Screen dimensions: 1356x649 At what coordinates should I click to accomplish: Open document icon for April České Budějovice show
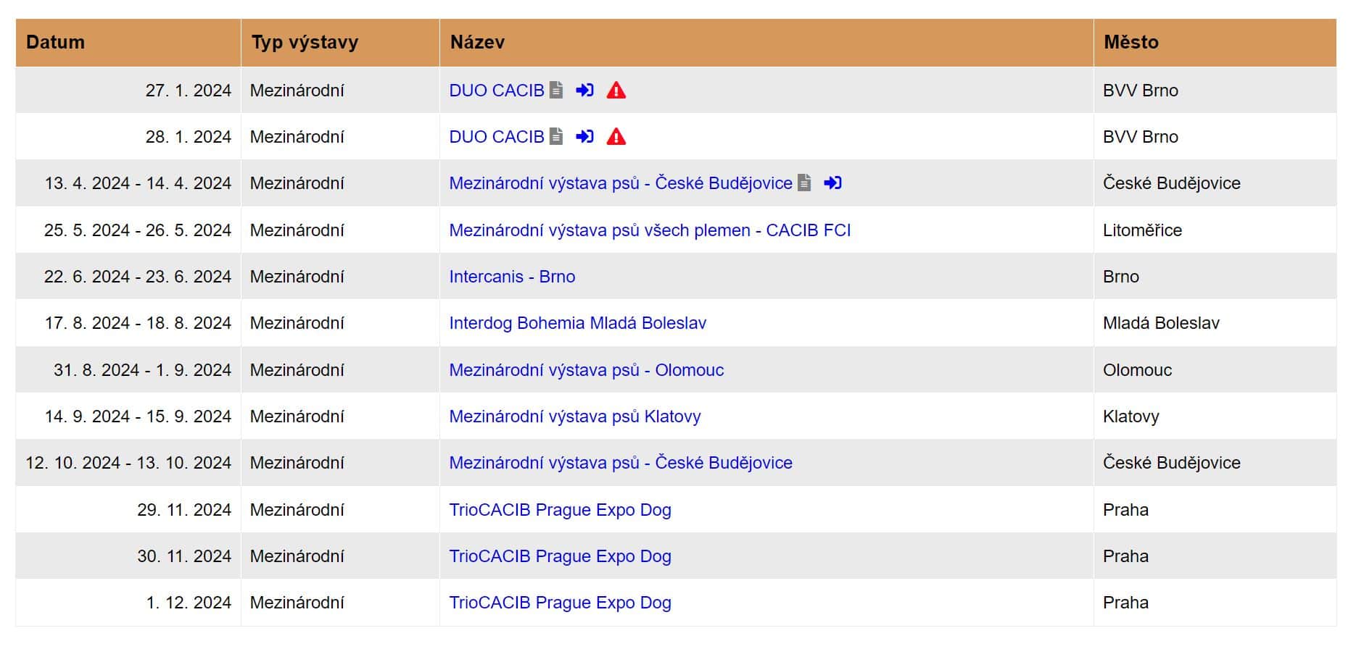click(804, 183)
